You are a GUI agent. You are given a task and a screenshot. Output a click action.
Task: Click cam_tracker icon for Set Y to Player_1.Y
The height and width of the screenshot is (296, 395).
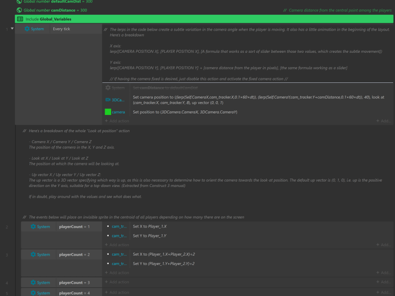click(108, 236)
